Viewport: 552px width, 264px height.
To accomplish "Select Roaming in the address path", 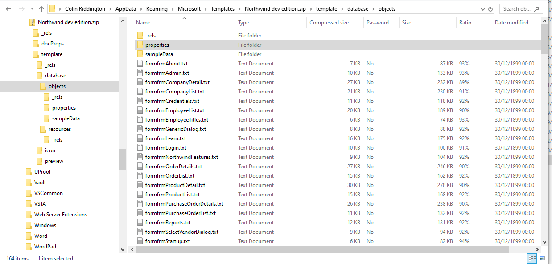I will click(x=157, y=9).
